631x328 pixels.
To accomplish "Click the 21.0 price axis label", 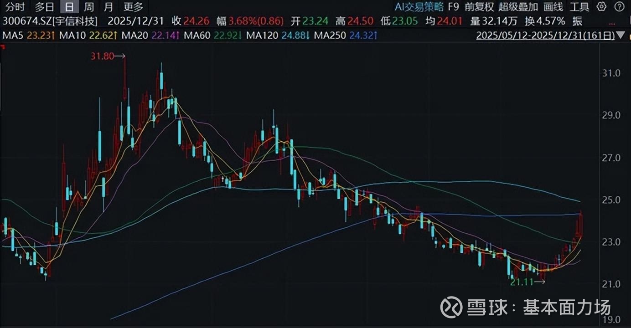I will pos(611,284).
